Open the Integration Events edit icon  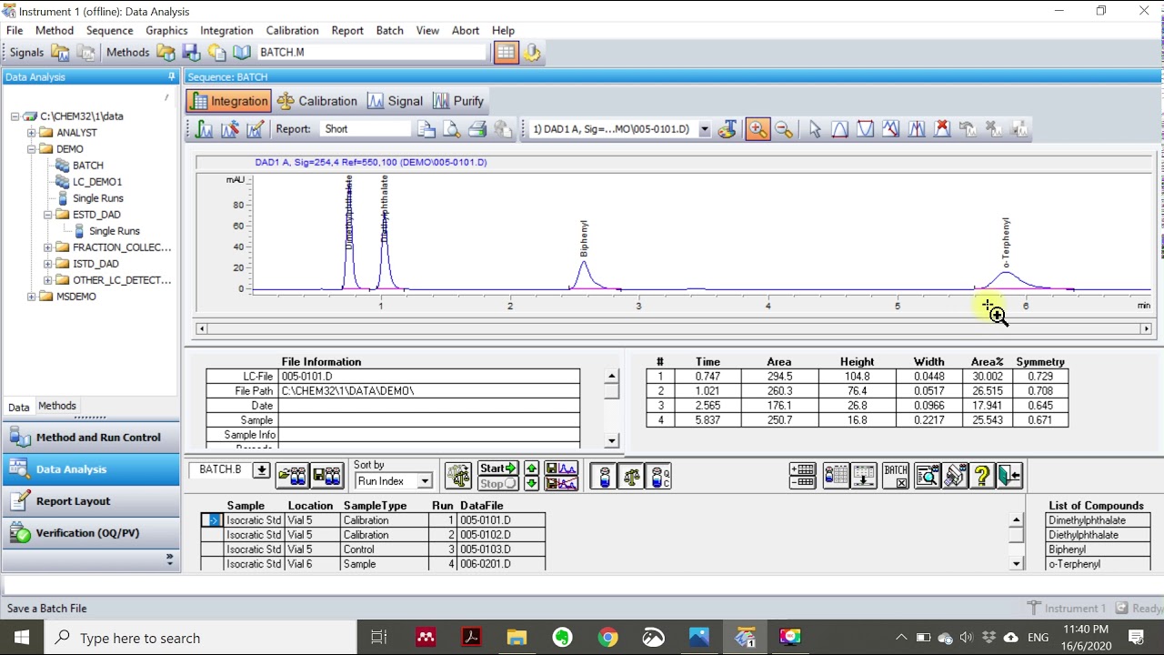(255, 129)
